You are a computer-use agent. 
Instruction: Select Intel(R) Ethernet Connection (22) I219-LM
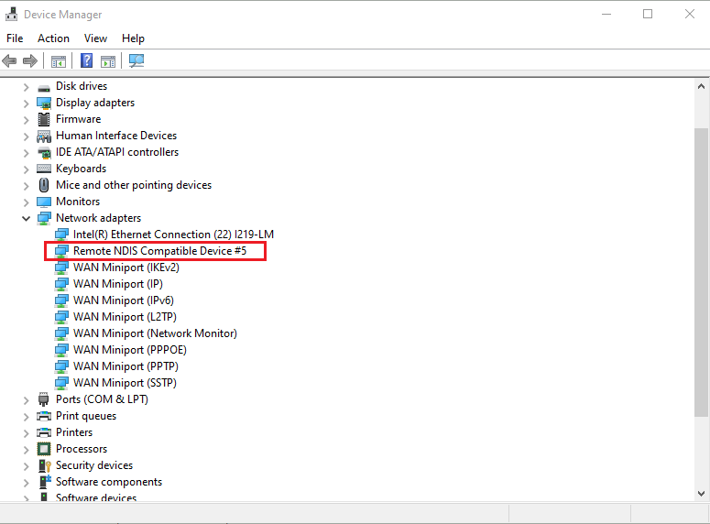point(173,235)
